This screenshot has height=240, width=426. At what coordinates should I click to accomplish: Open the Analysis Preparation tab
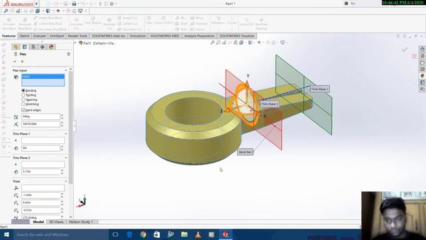(200, 36)
